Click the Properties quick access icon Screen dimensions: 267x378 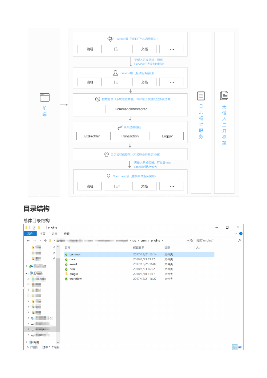[x=34, y=228]
